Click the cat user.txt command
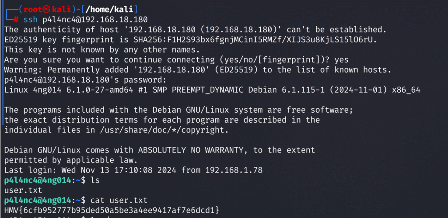This screenshot has width=448, height=218. (x=119, y=201)
